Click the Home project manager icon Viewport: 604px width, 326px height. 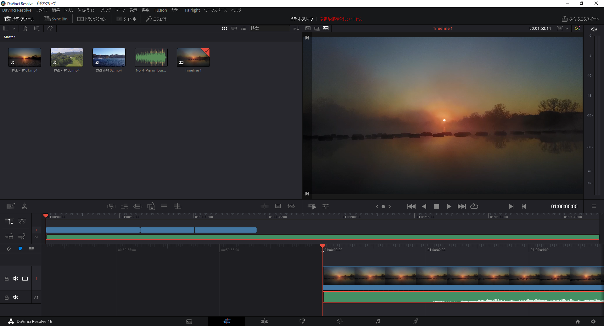coord(578,321)
